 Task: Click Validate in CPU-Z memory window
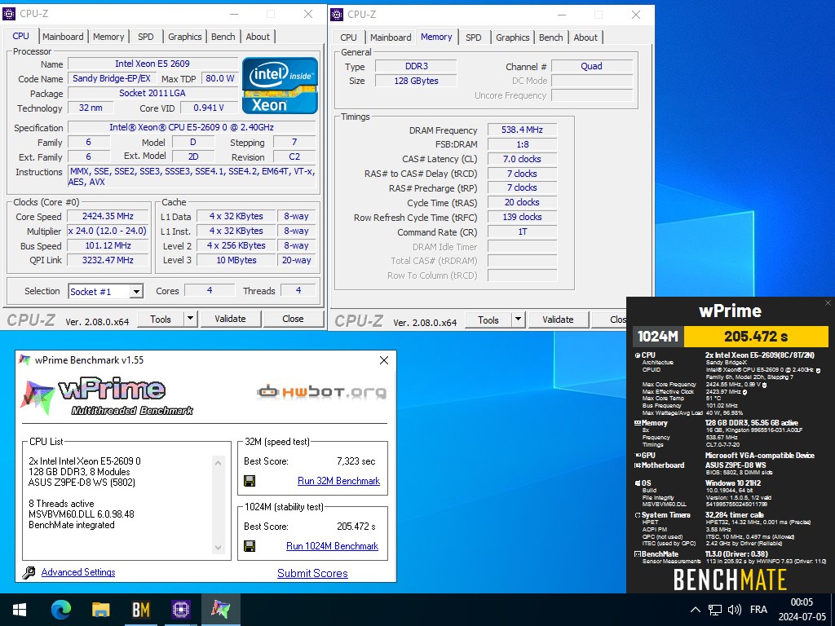pyautogui.click(x=558, y=320)
